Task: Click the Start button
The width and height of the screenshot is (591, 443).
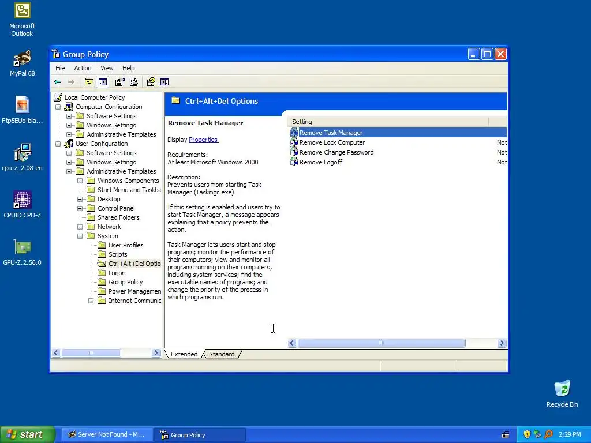Action: point(28,434)
